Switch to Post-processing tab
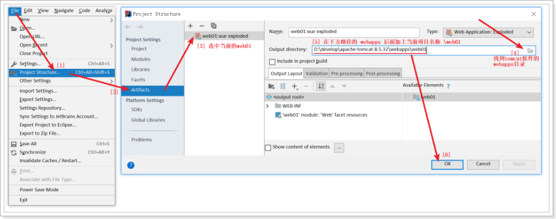This screenshot has width=556, height=219. coord(383,73)
